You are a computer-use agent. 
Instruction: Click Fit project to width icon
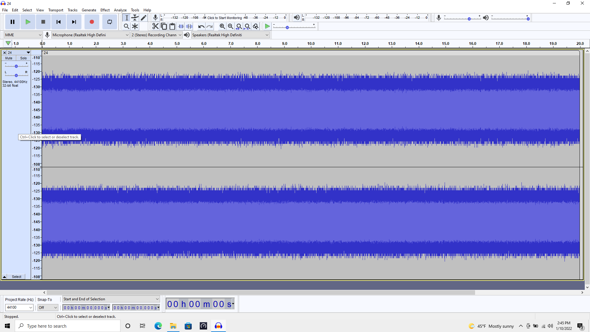coord(247,26)
